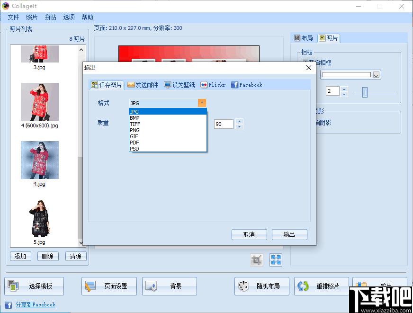Screen dimensions: 413x313
Task: Click the template icon on 选择模板
Action: pos(13,286)
